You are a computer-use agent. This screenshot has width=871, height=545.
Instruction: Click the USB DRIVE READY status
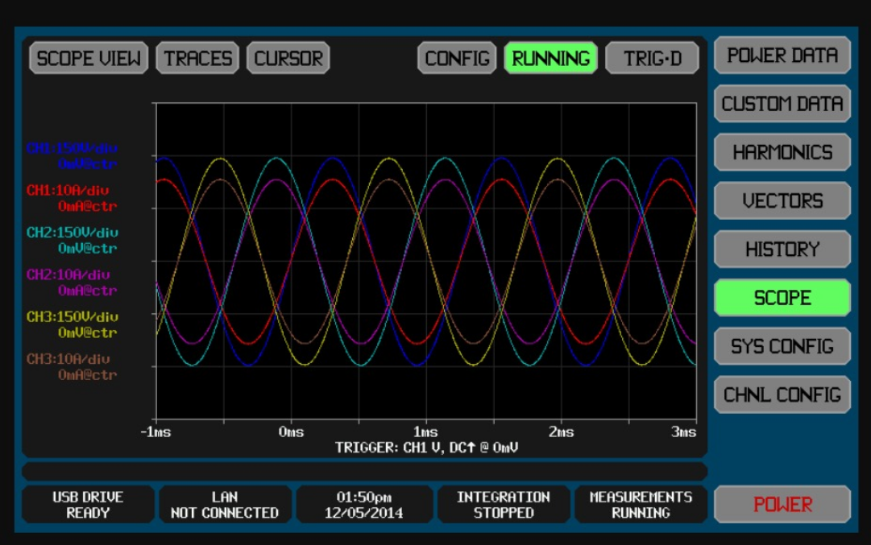pyautogui.click(x=88, y=505)
